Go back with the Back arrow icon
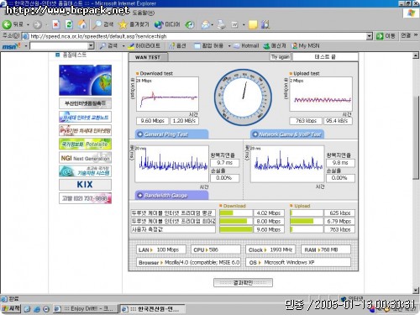Image resolution: width=420 pixels, height=315 pixels. click(7, 24)
